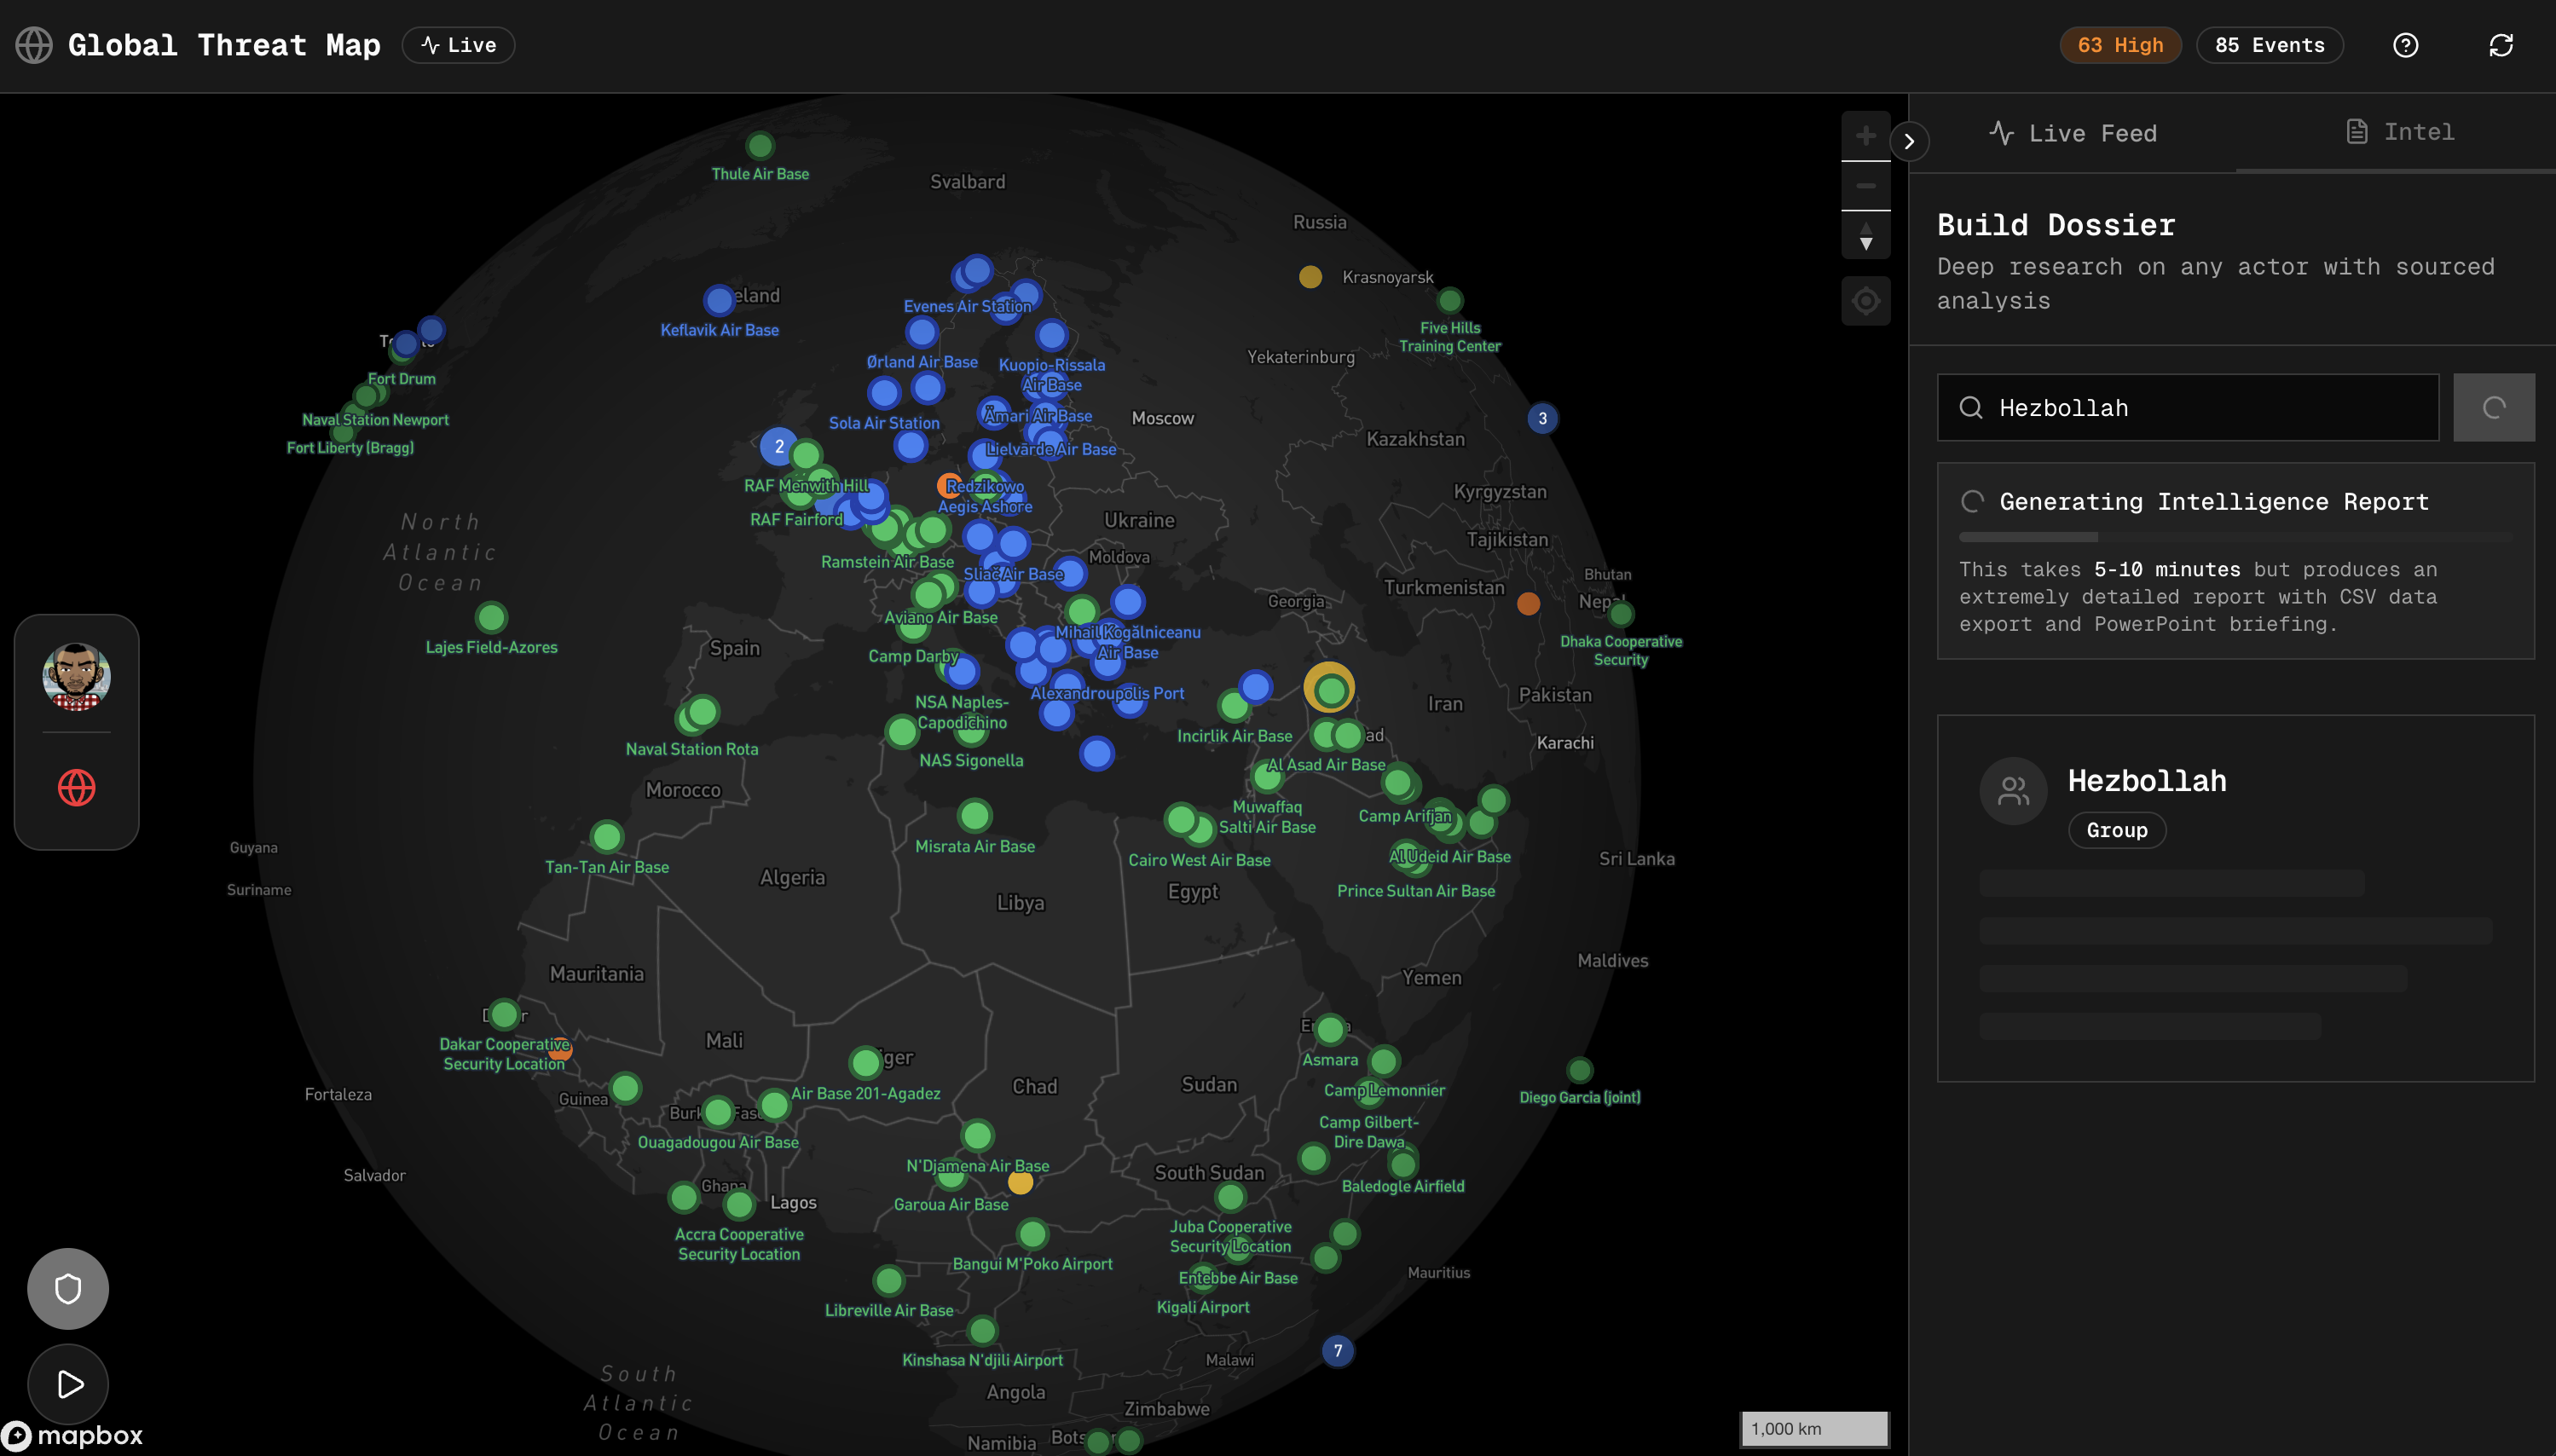Click the Generating Intelligence Report text
The height and width of the screenshot is (1456, 2556).
[x=2214, y=502]
